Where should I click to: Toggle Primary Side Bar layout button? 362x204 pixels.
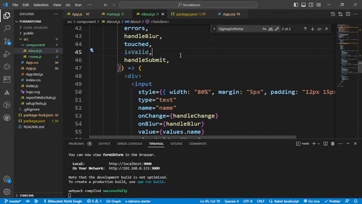pyautogui.click(x=296, y=5)
